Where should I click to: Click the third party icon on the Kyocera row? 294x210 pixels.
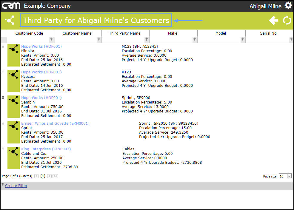click(13, 81)
